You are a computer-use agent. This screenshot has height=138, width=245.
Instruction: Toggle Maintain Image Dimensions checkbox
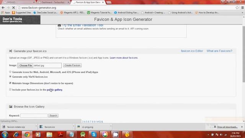coord(10,83)
